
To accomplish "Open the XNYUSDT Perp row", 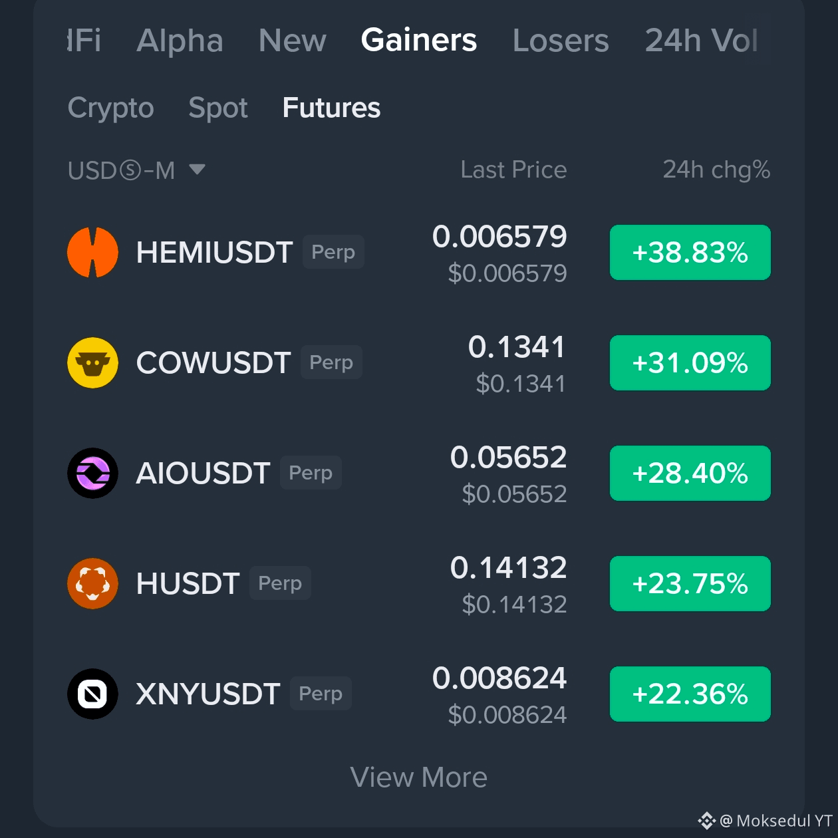I will click(419, 694).
